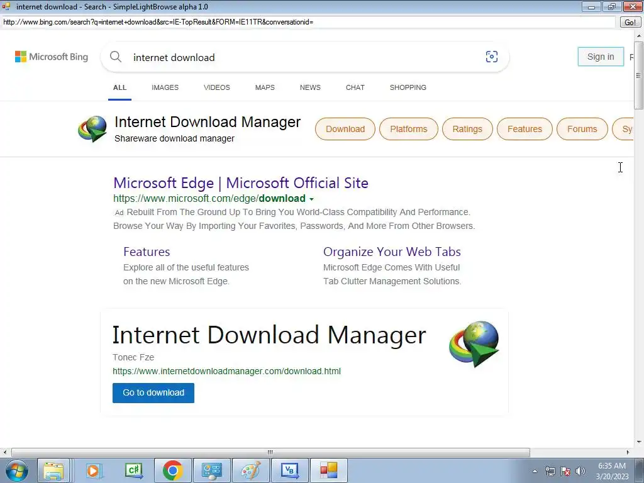
Task: Switch to VIDEOS tab
Action: (217, 87)
